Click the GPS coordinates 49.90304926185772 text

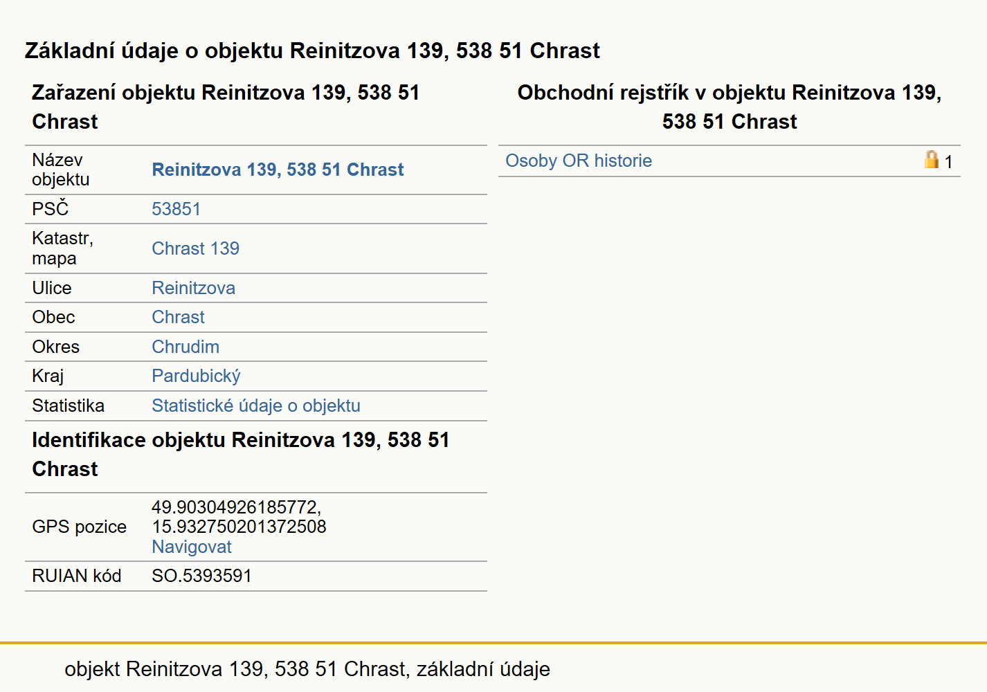point(236,507)
